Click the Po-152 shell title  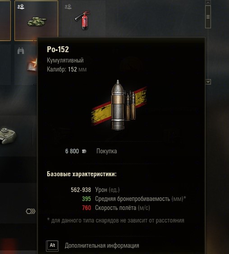[58, 49]
